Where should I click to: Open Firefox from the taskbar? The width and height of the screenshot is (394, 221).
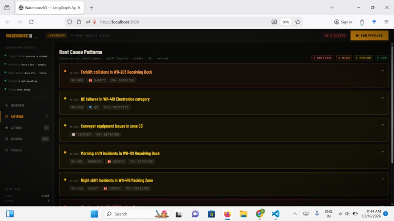[x=227, y=214]
